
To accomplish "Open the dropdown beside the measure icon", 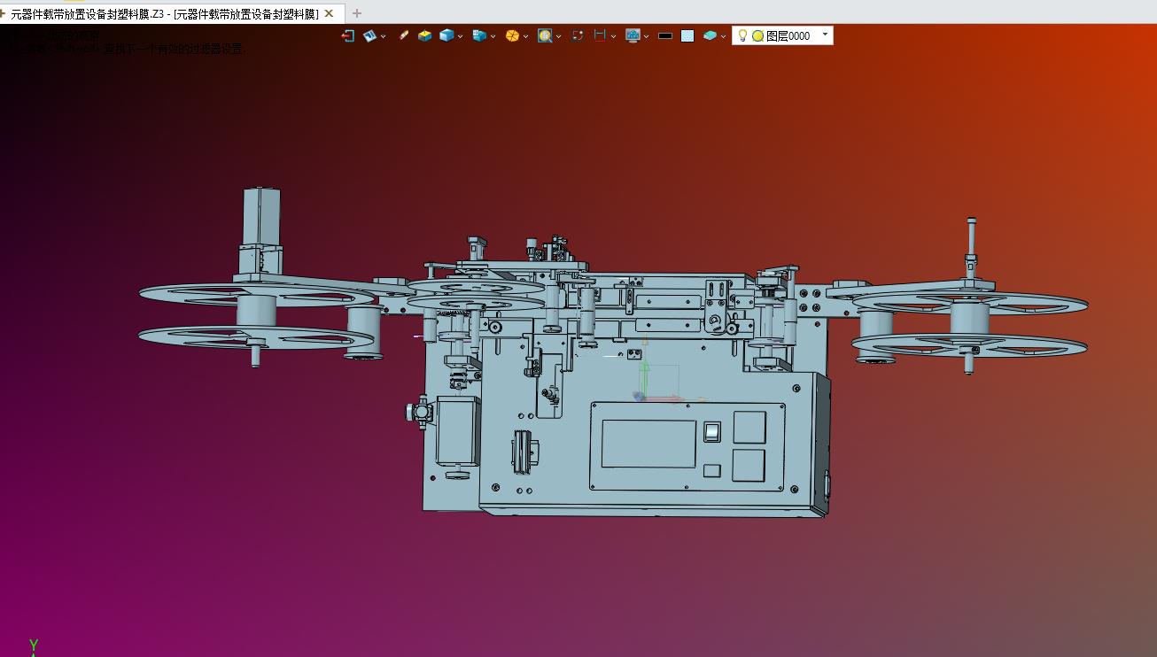I will tap(613, 36).
